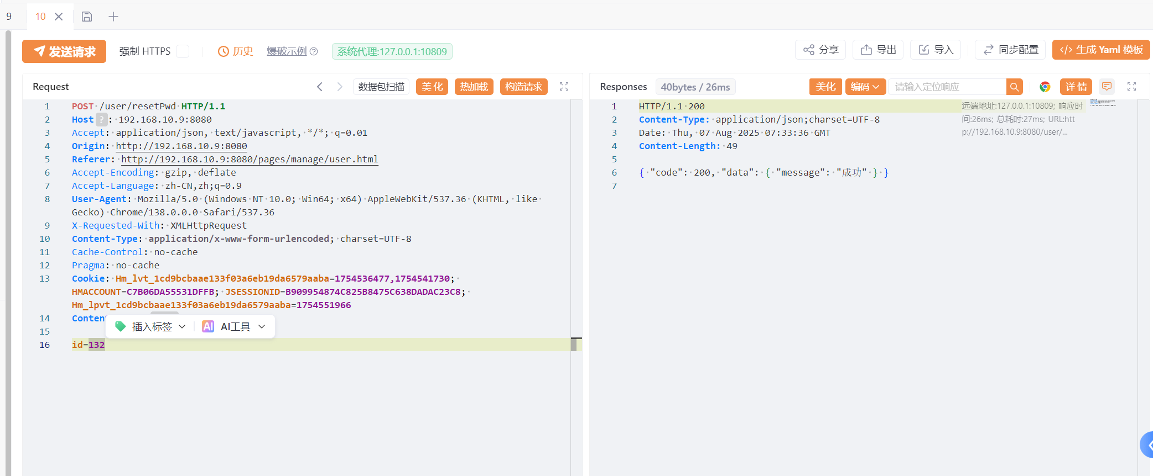1153x476 pixels.
Task: Click the save icon in tab bar
Action: point(87,17)
